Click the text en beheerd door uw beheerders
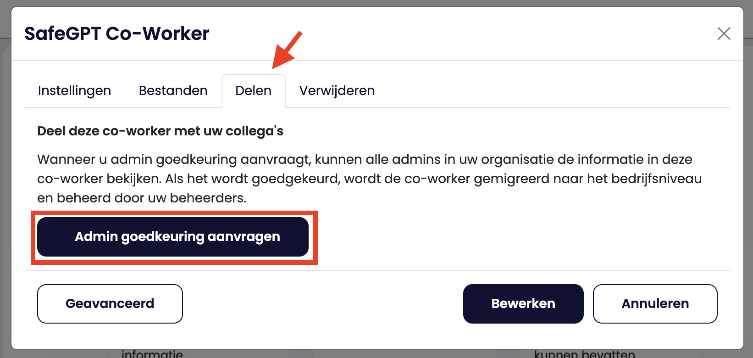This screenshot has height=358, width=753. click(142, 198)
